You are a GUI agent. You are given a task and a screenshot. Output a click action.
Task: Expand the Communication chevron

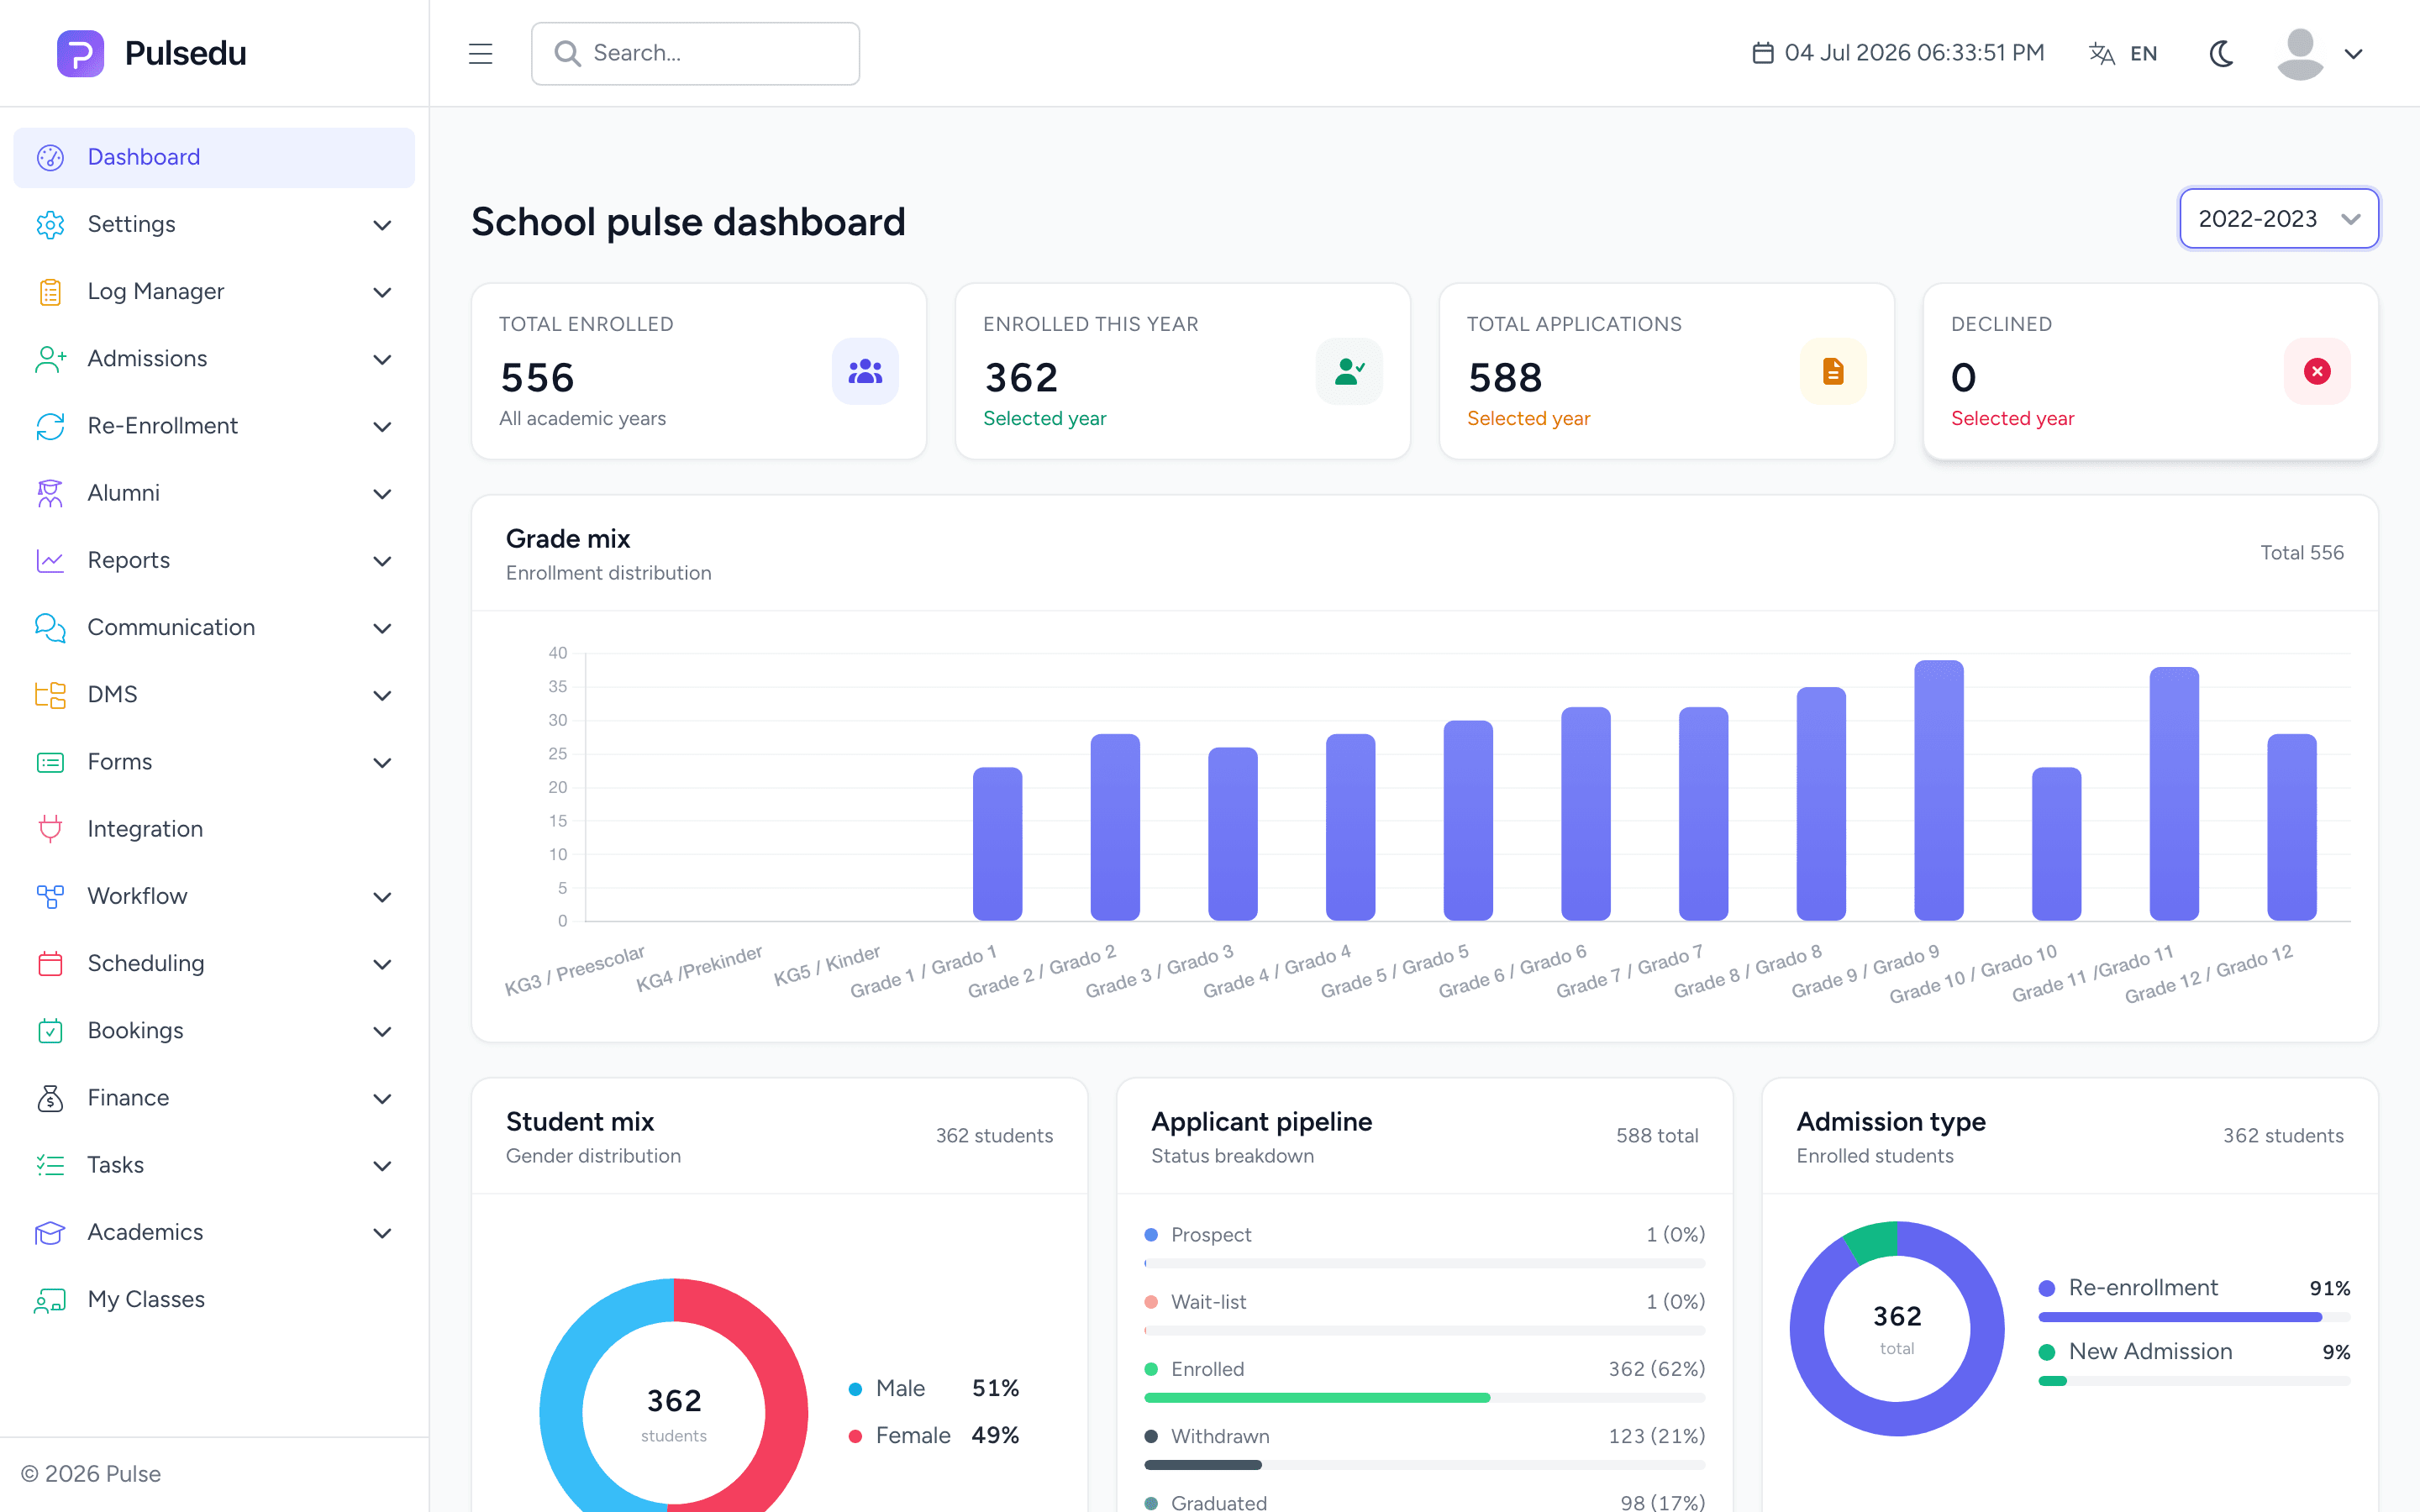382,628
